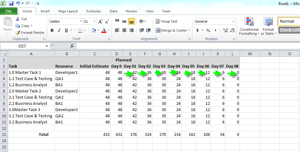Toggle Bold formatting button
300x152 pixels.
pyautogui.click(x=52, y=30)
